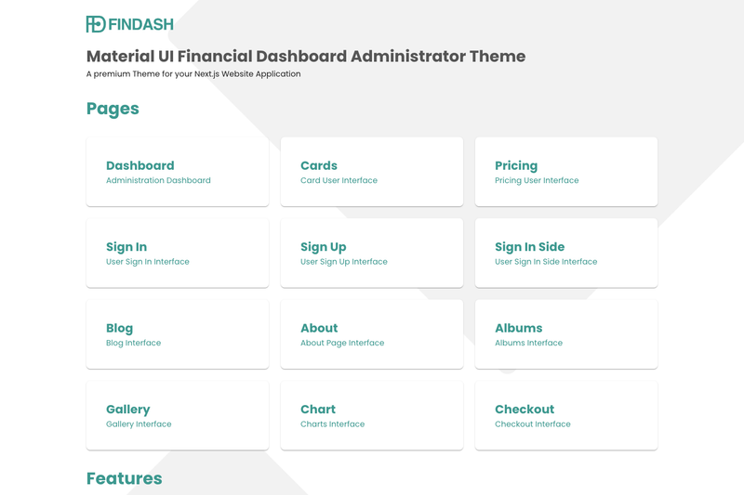Viewport: 744px width, 495px height.
Task: Click the Features section heading
Action: click(125, 478)
